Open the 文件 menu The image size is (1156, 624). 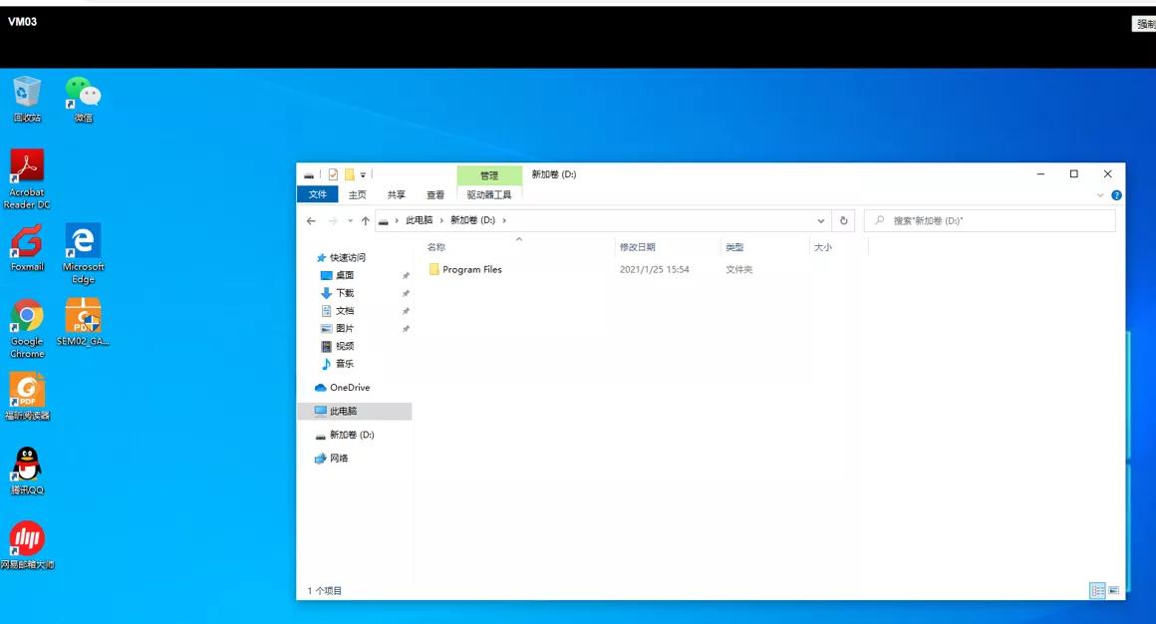click(317, 194)
